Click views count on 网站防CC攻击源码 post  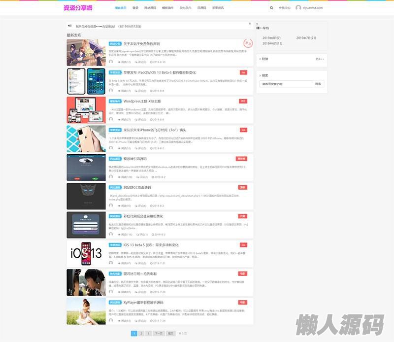point(125,205)
